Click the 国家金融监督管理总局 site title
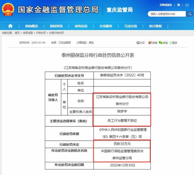The height and width of the screenshot is (175, 194). (x=58, y=9)
